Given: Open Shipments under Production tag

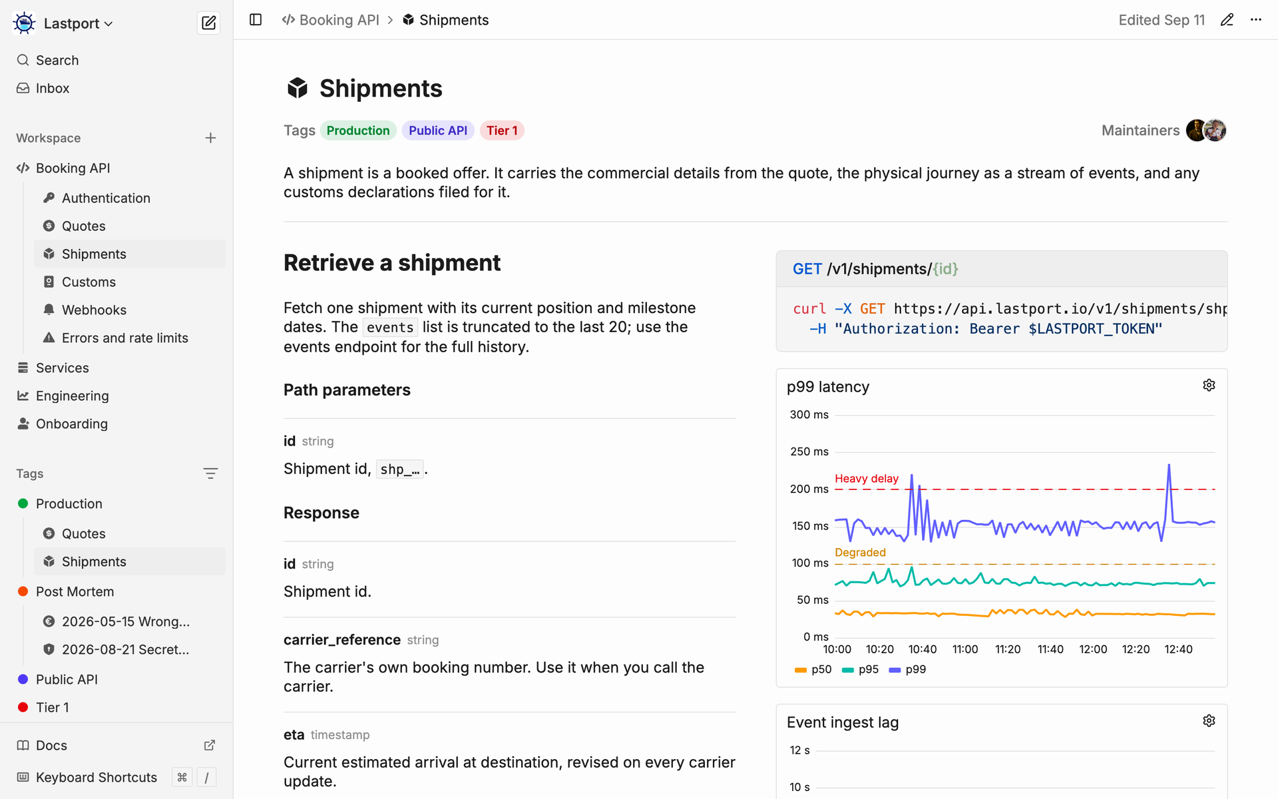Looking at the screenshot, I should [130, 561].
